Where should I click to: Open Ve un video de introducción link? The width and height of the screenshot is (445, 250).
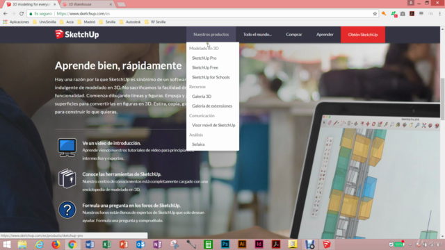coord(111,143)
